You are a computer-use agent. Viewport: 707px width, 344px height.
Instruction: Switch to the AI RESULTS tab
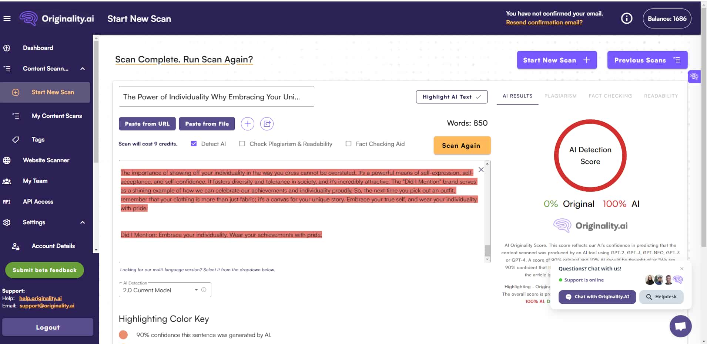click(x=517, y=96)
